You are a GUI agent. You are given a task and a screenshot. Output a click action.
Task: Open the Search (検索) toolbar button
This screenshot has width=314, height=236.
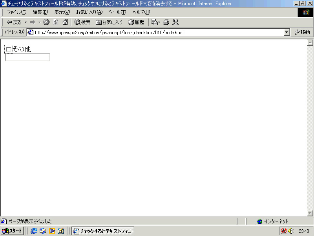(x=82, y=22)
